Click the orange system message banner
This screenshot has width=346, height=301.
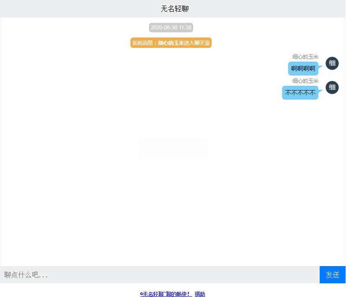[171, 43]
